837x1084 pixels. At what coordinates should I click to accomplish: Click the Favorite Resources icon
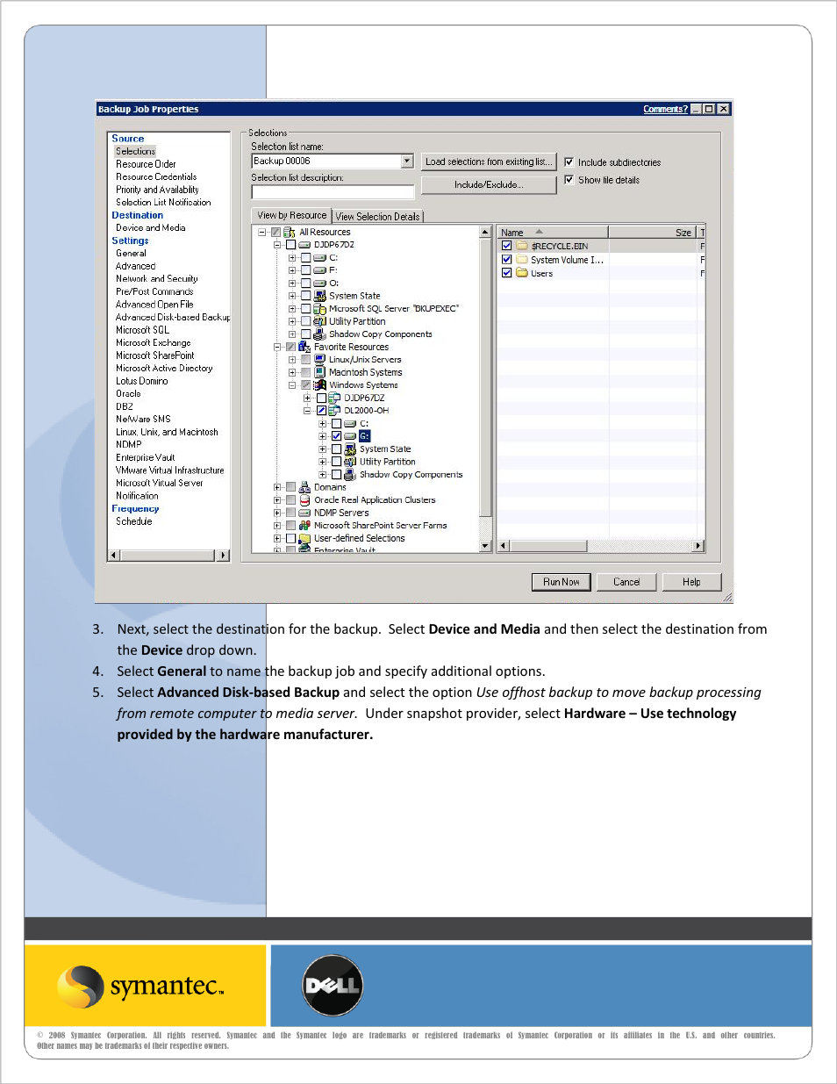coord(304,348)
